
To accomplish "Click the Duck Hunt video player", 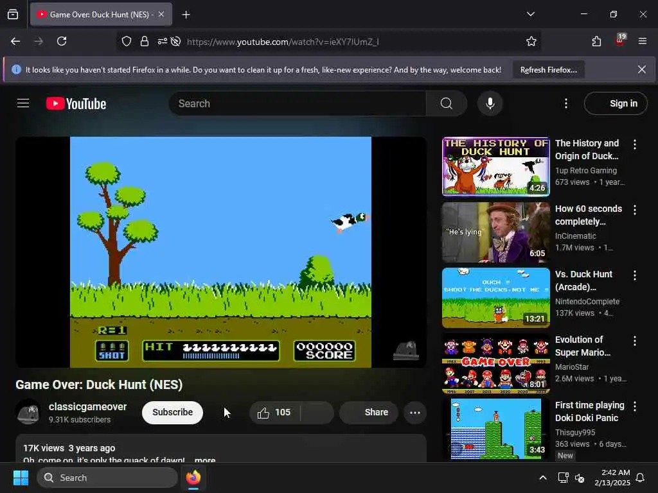I will tap(221, 252).
